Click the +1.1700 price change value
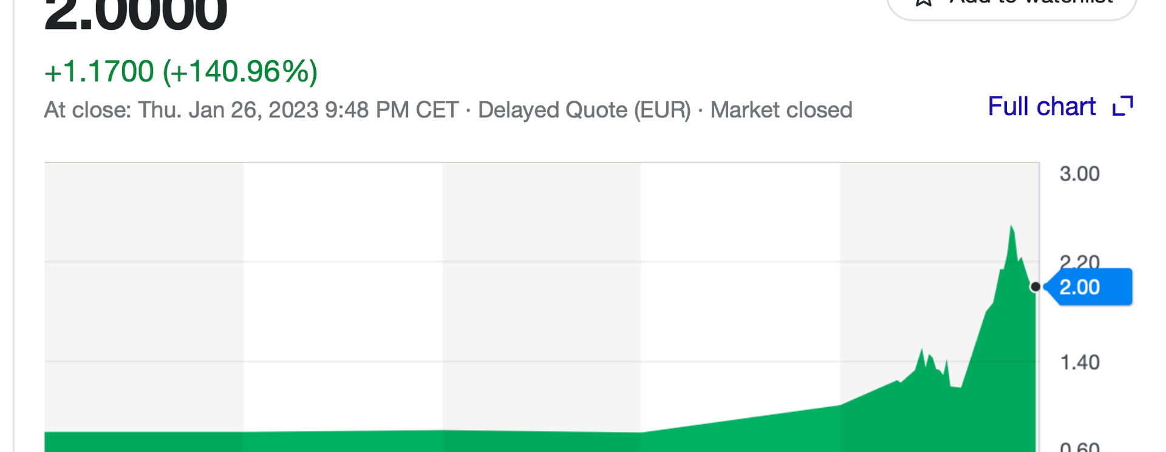This screenshot has height=452, width=1166. tap(99, 72)
